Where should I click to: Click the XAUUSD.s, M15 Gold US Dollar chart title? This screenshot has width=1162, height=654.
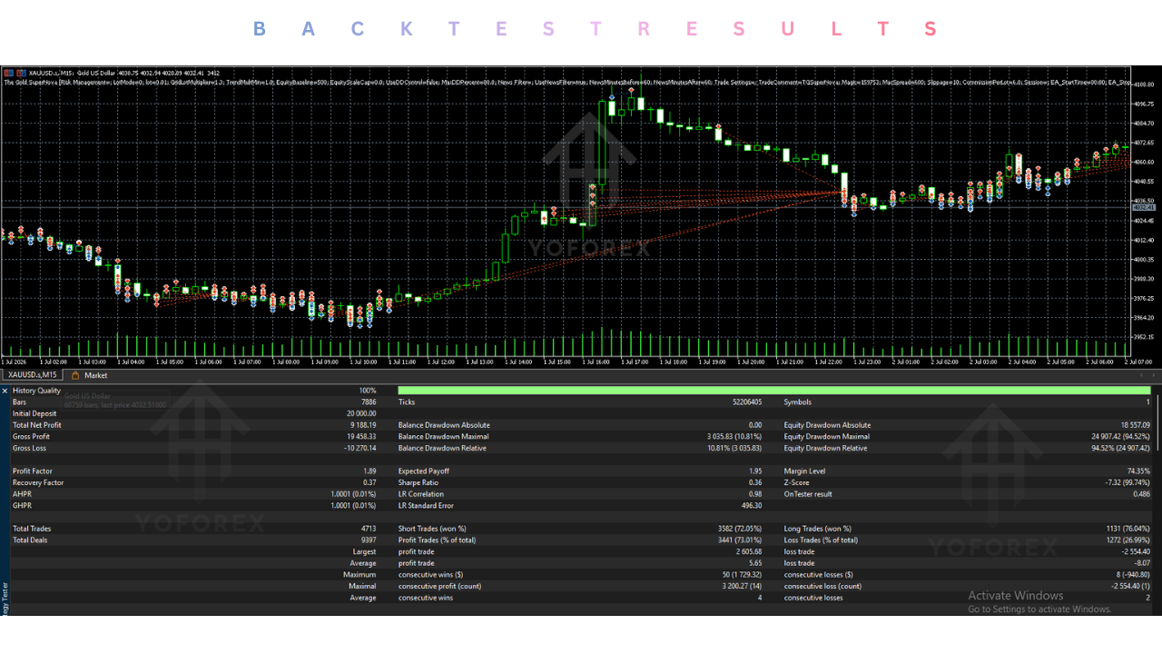pos(73,73)
